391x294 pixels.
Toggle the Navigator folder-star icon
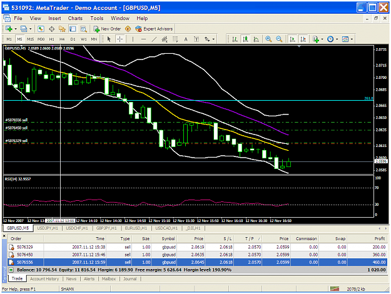click(62, 29)
